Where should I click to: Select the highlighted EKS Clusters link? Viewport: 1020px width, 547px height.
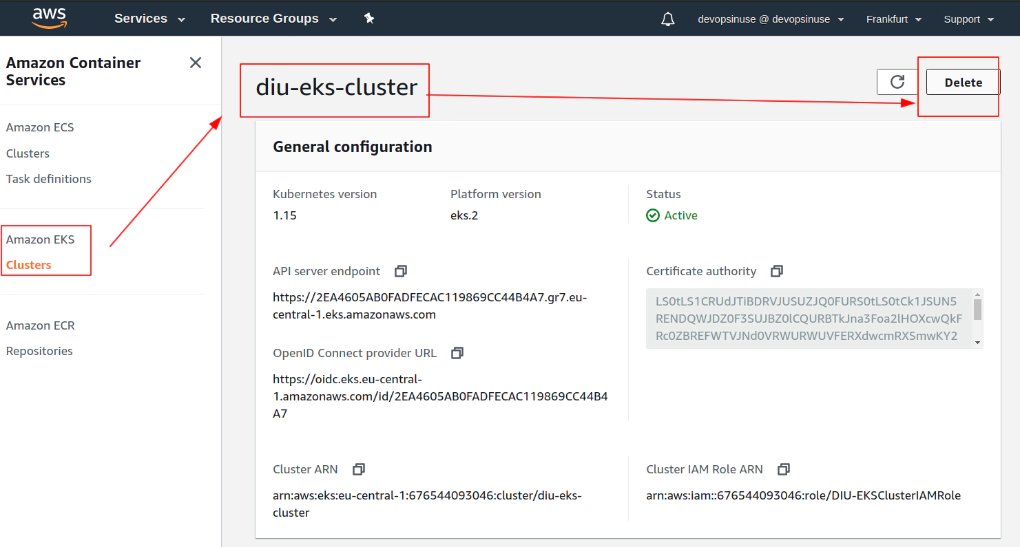(28, 265)
